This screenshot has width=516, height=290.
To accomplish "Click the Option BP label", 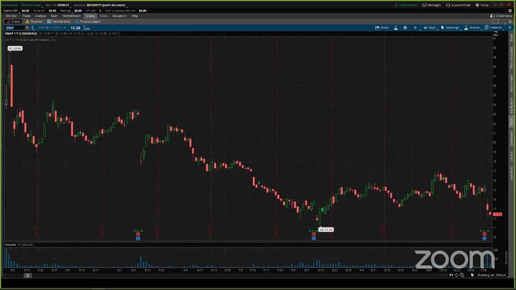I will point(10,10).
